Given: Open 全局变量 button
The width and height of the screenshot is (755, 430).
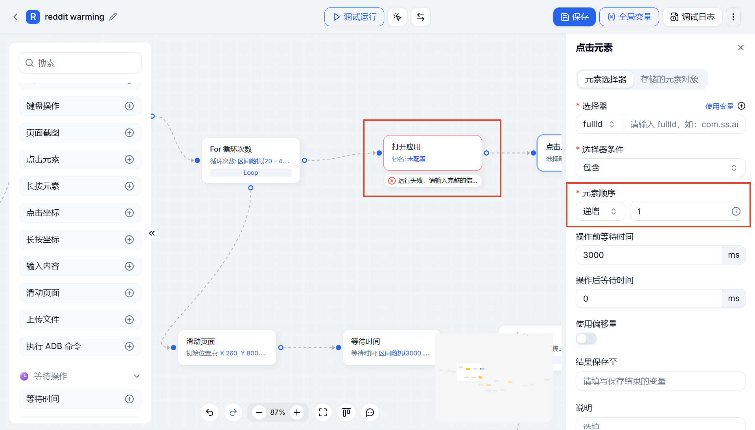Looking at the screenshot, I should (629, 17).
